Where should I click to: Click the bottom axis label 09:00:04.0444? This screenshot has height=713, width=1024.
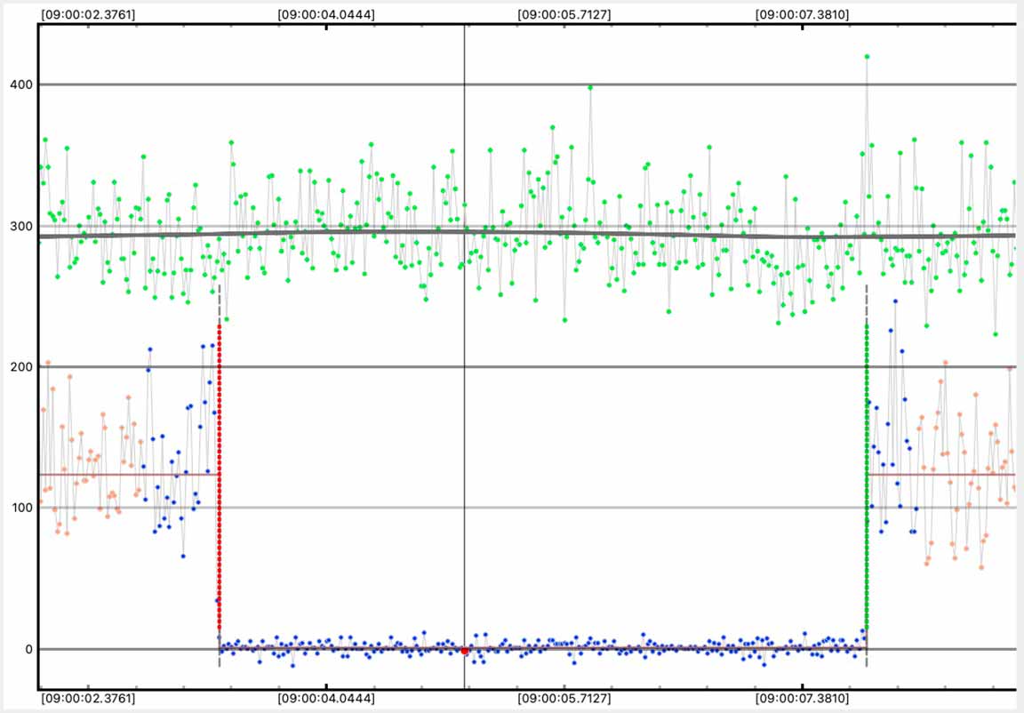tap(326, 699)
